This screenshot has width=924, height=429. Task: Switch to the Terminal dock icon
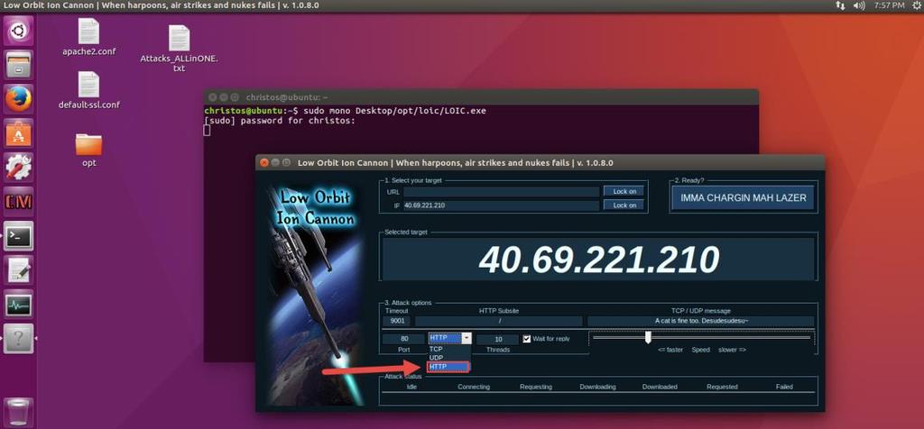(18, 236)
